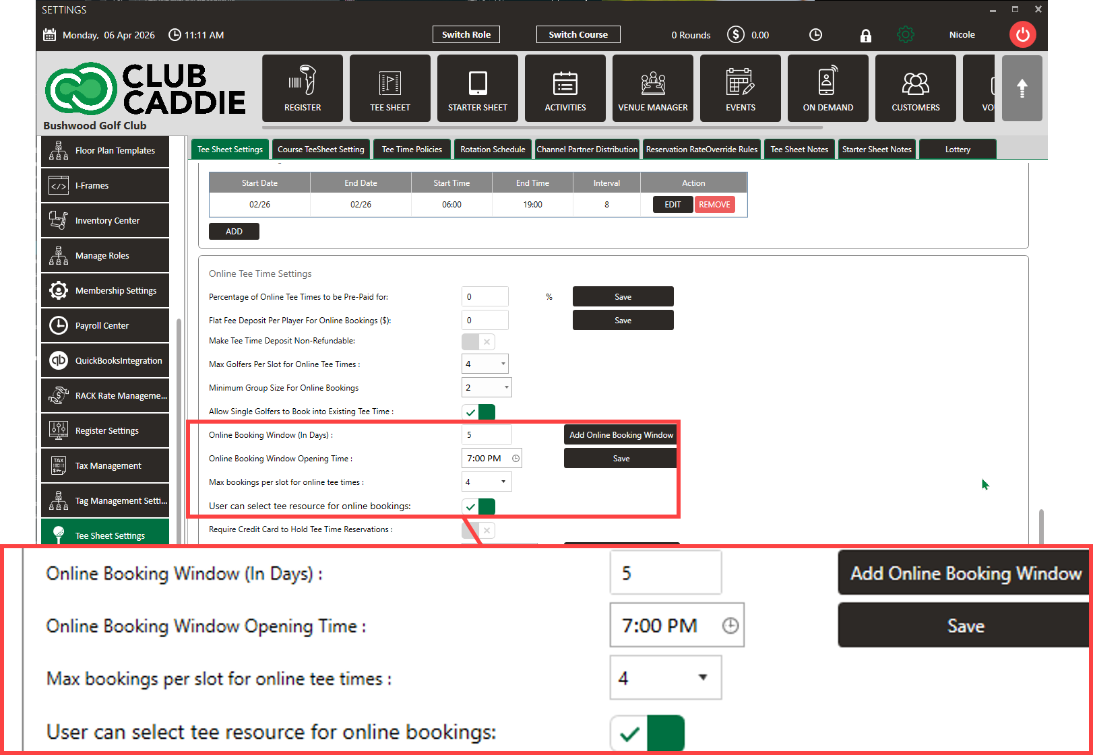Viewport: 1093px width, 755px height.
Task: Expand Max Golfers Per Slot dropdown
Action: pos(485,364)
